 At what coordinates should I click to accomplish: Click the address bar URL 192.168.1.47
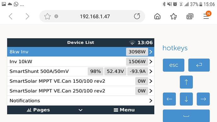95,16
